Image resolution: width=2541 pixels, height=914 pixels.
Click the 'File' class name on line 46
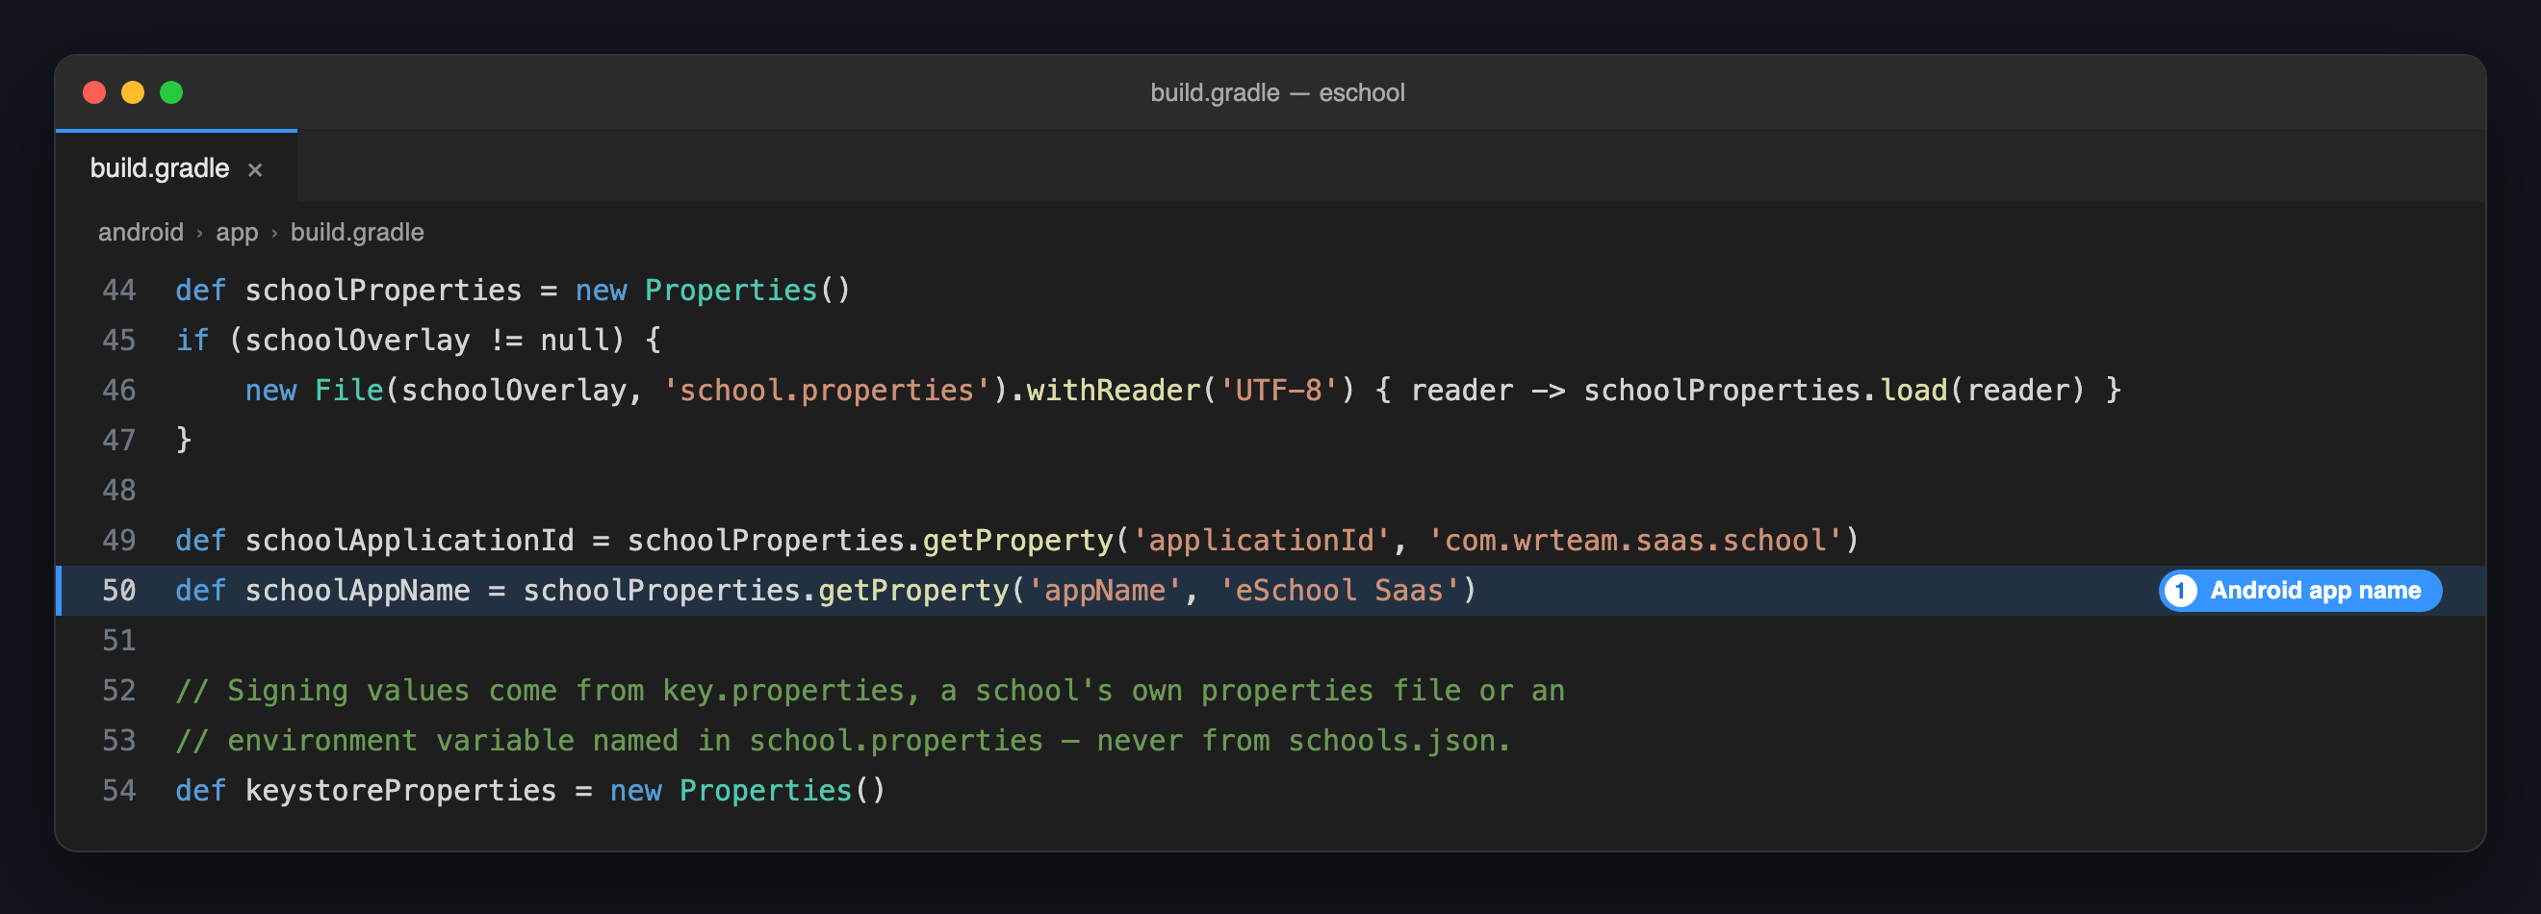348,391
